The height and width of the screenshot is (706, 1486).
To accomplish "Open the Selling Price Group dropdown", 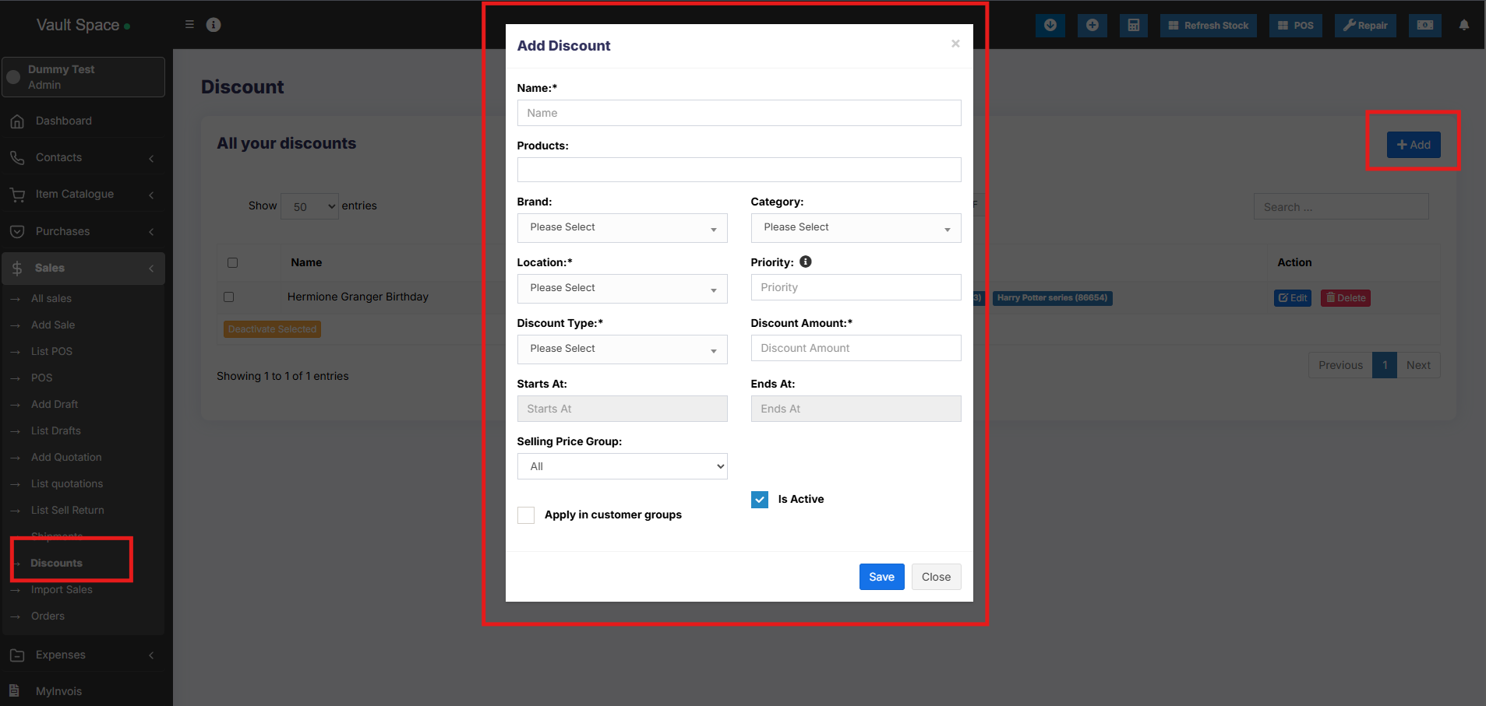I will (622, 466).
